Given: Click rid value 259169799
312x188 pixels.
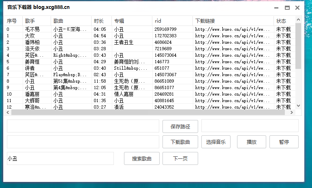Looking at the screenshot, I should (x=165, y=29).
